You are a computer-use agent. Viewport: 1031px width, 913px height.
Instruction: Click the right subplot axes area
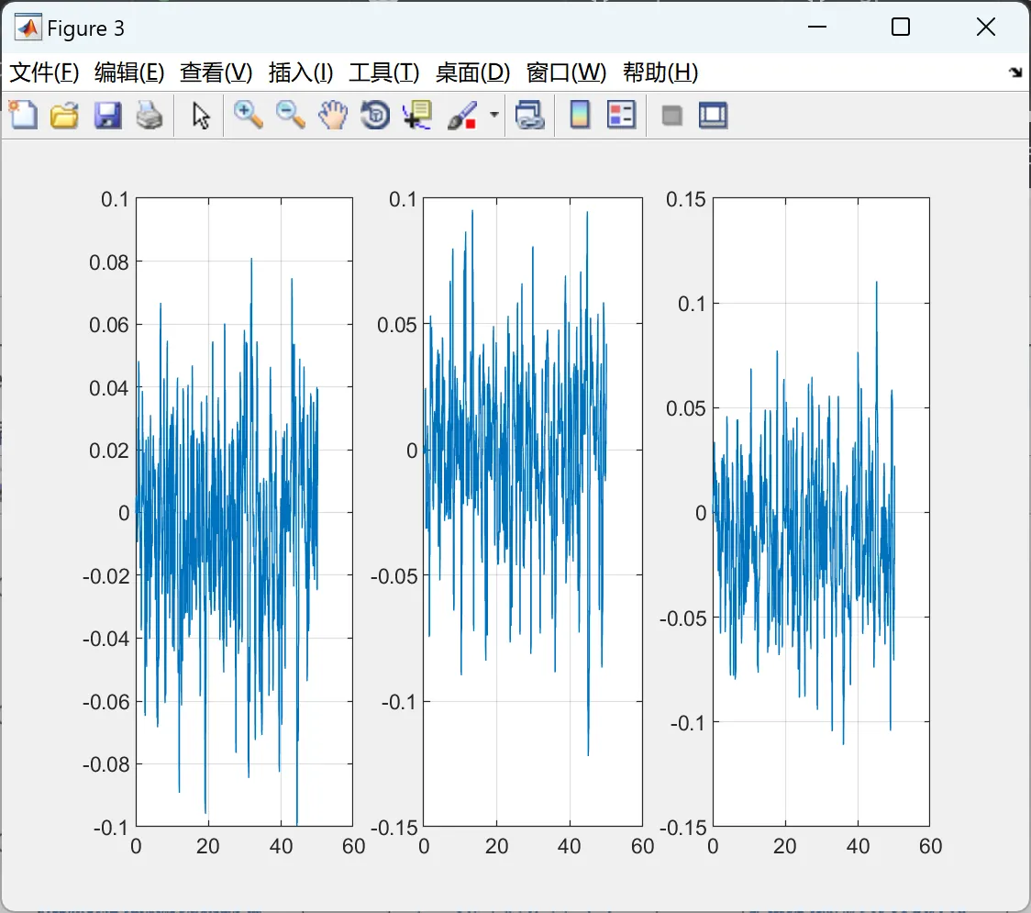[x=821, y=512]
